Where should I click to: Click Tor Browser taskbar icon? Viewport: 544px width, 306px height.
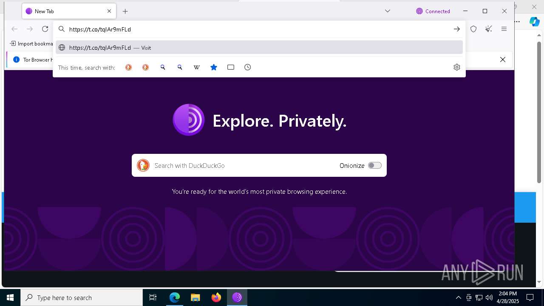click(x=237, y=297)
